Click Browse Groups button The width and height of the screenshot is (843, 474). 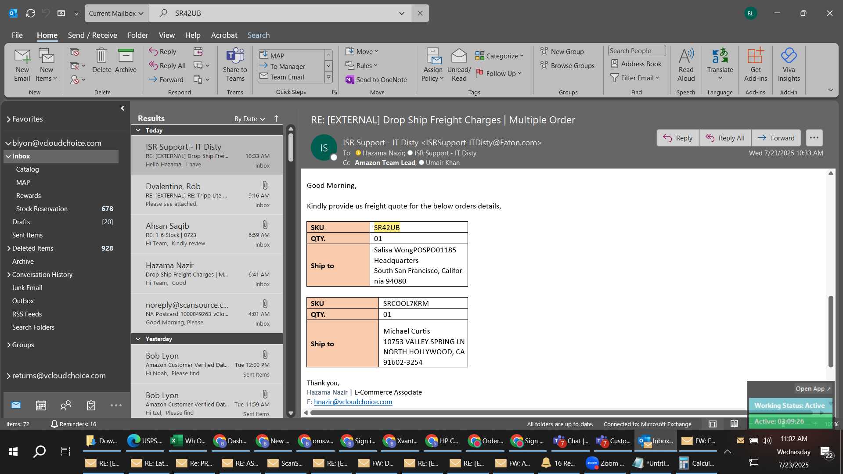(567, 65)
